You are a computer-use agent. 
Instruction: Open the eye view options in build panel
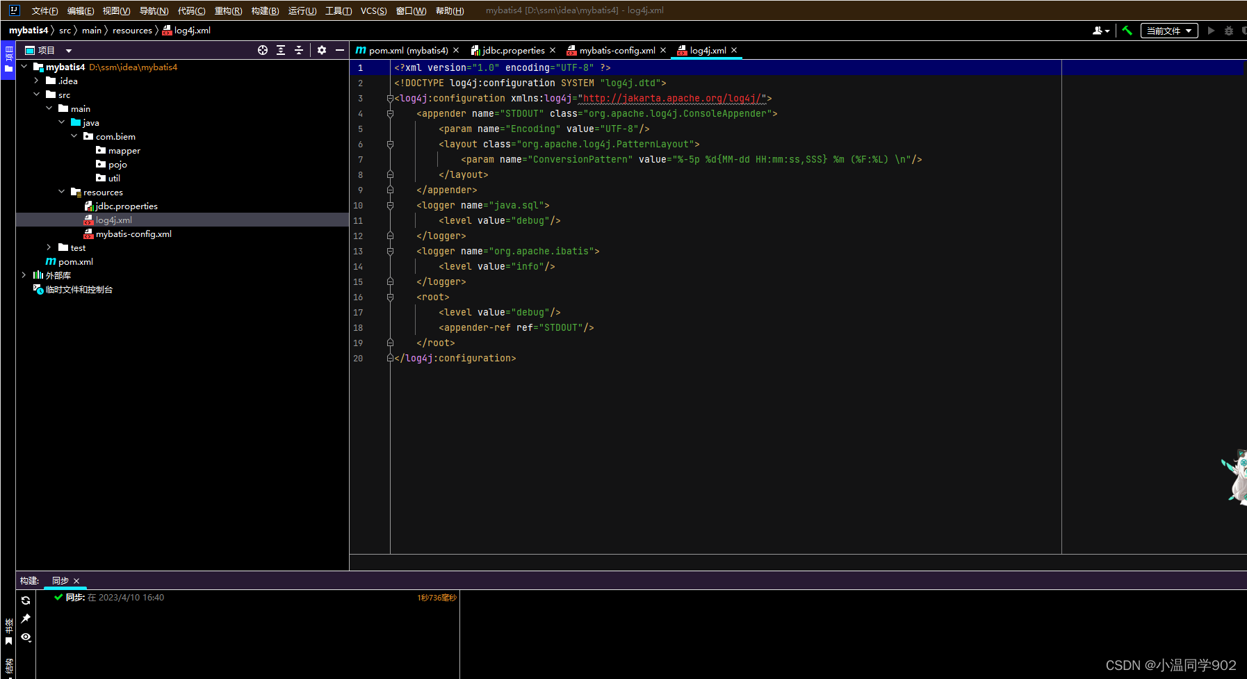(26, 638)
